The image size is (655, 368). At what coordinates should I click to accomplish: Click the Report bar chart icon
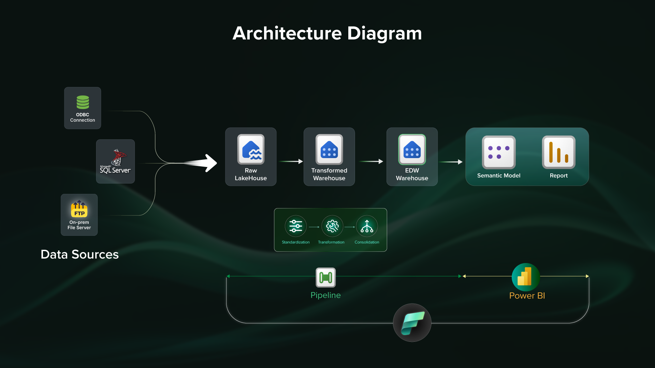(x=558, y=152)
